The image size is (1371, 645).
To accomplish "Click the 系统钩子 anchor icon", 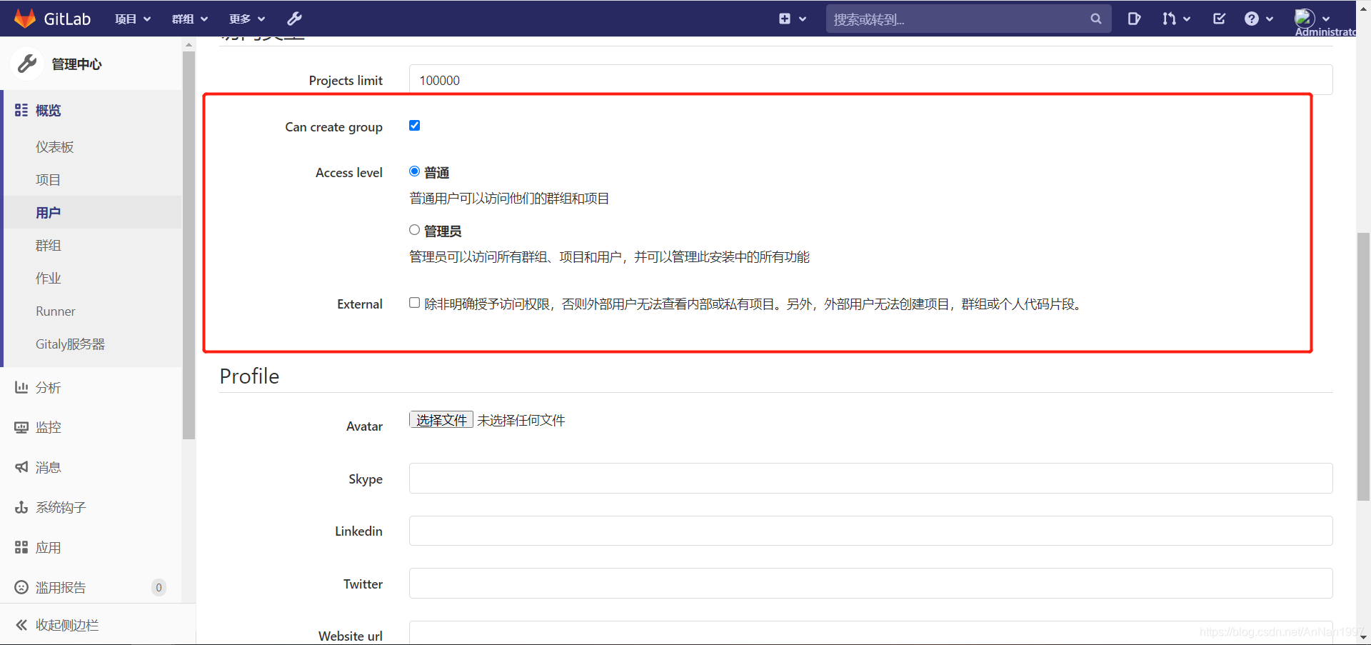I will (x=21, y=507).
